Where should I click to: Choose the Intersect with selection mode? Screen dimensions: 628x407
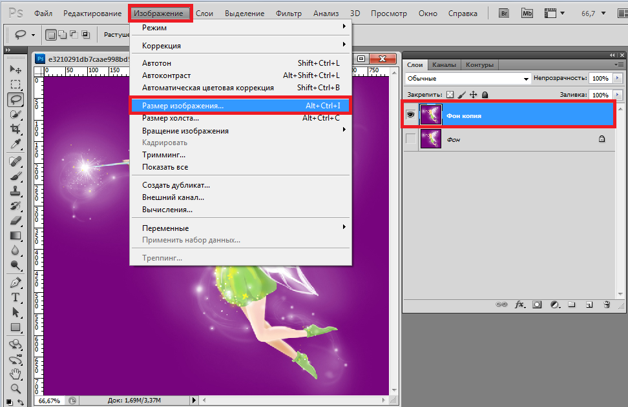(86, 35)
